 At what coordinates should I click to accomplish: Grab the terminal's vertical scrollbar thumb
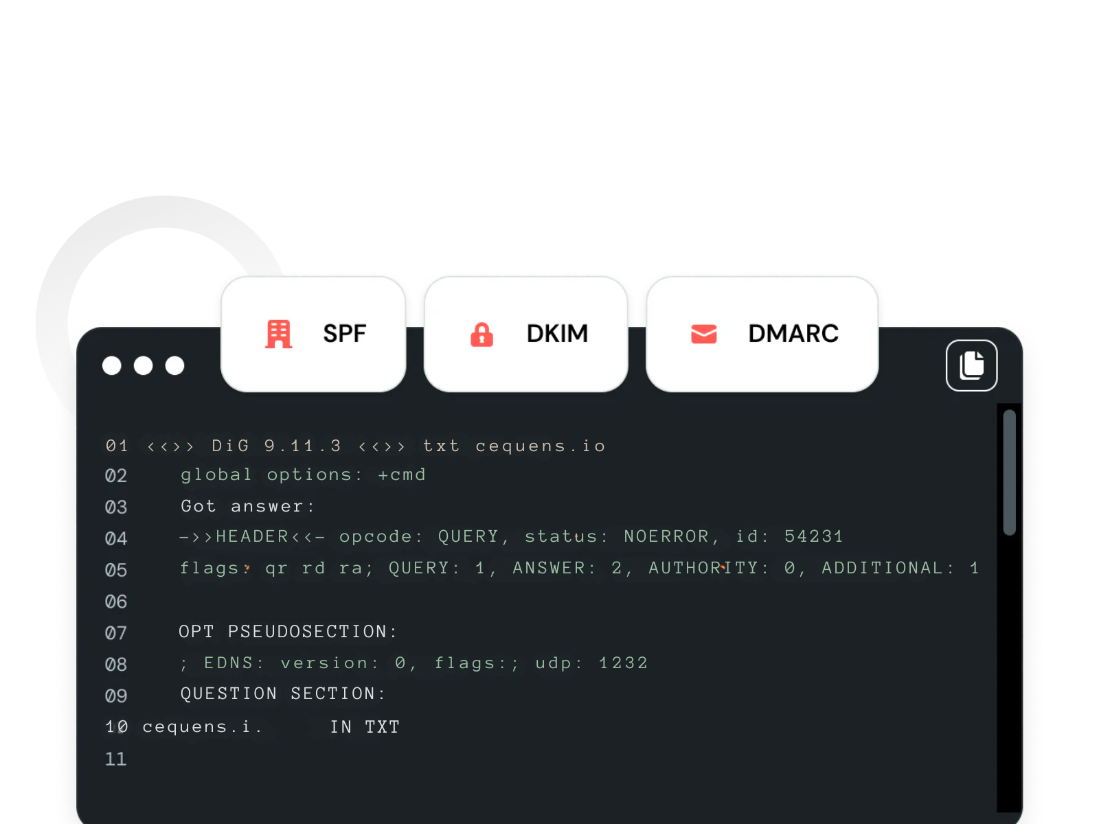1009,472
